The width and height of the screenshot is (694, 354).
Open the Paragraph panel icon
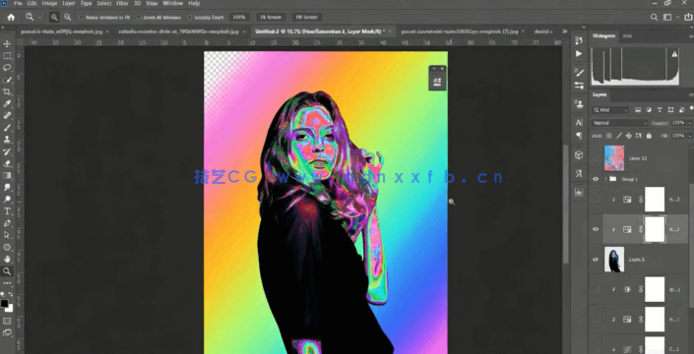579,136
